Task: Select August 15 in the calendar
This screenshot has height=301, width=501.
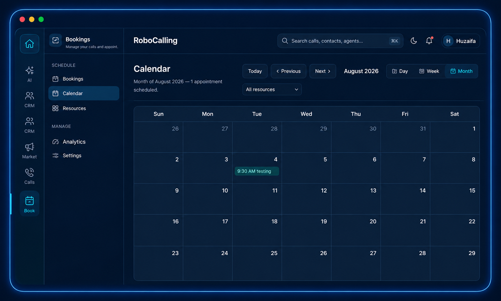Action: 455,199
